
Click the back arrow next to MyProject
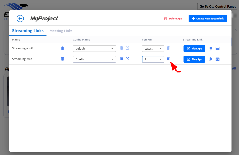pyautogui.click(x=20, y=19)
